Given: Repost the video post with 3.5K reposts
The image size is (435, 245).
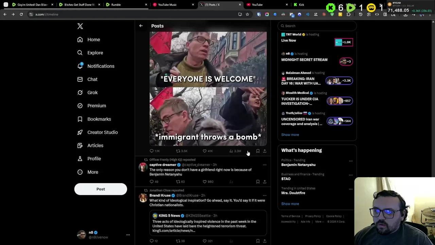Looking at the screenshot, I should pyautogui.click(x=181, y=151).
